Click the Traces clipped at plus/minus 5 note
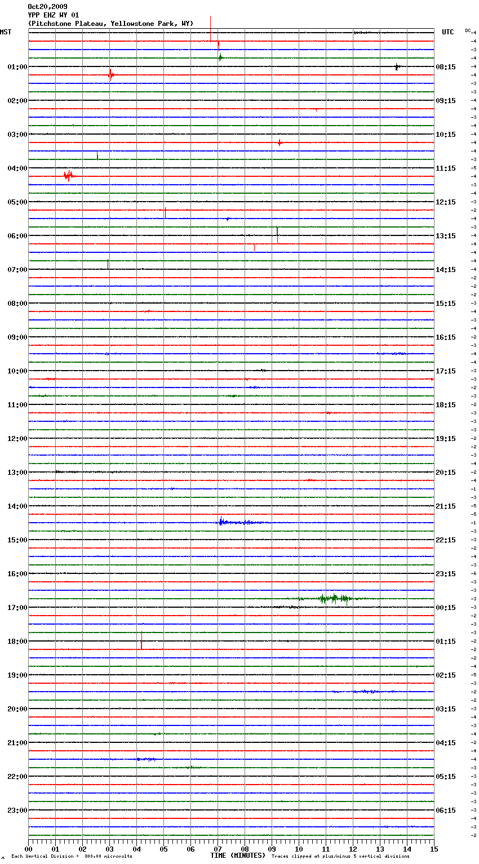Viewport: 479px width, 864px height. coord(340,857)
